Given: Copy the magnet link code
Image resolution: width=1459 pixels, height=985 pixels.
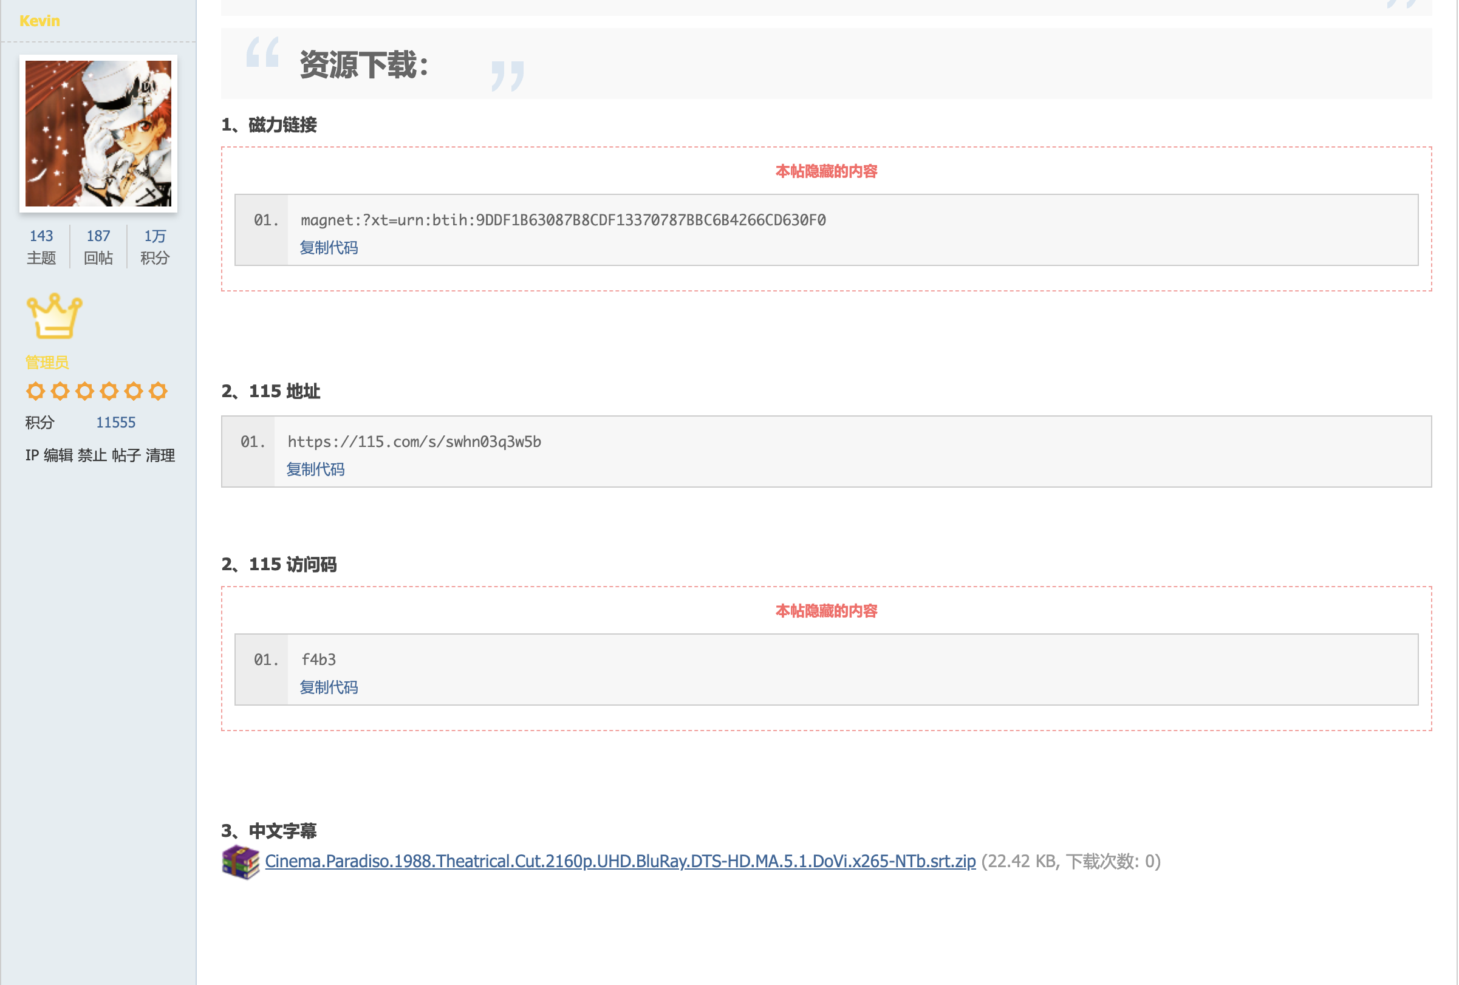Looking at the screenshot, I should click(x=329, y=248).
